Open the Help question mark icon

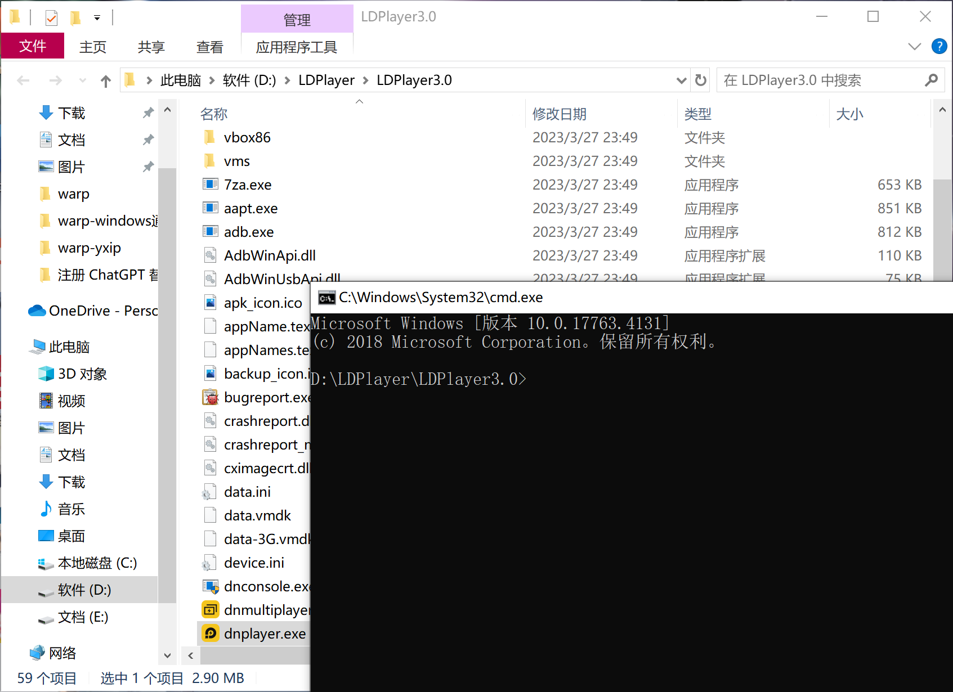939,46
